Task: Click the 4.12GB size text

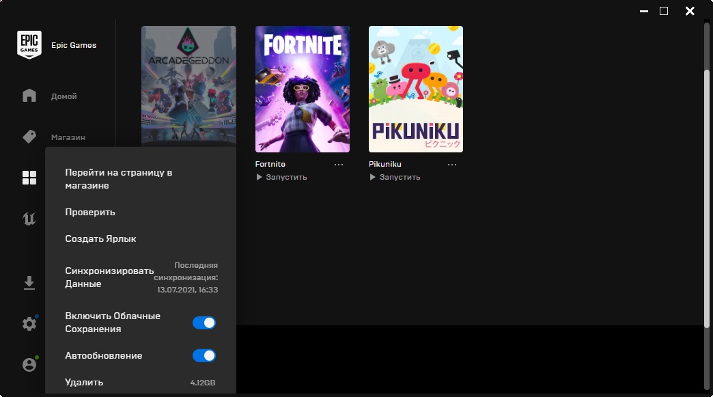Action: 203,383
